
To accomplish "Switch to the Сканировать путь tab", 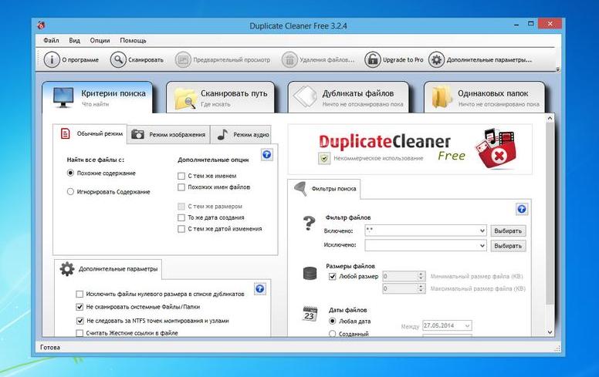I will (x=221, y=98).
